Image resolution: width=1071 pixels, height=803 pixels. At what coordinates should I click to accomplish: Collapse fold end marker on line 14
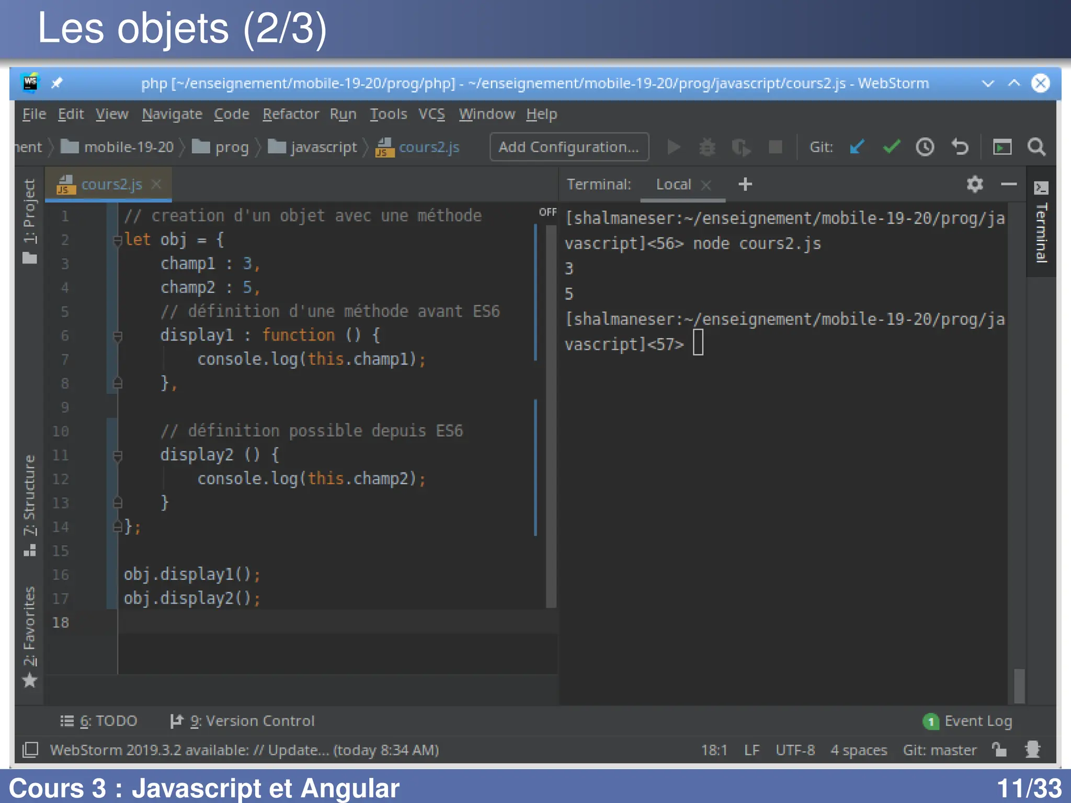(118, 527)
